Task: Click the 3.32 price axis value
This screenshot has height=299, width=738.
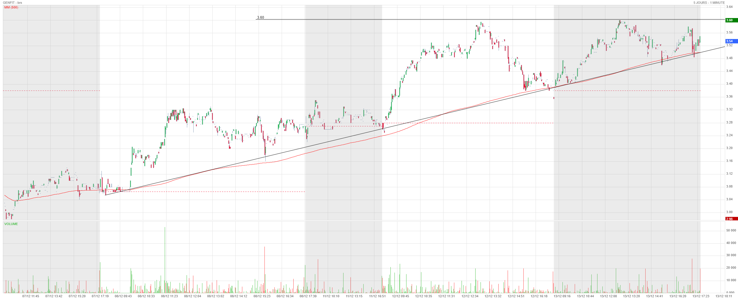Action: pos(729,109)
